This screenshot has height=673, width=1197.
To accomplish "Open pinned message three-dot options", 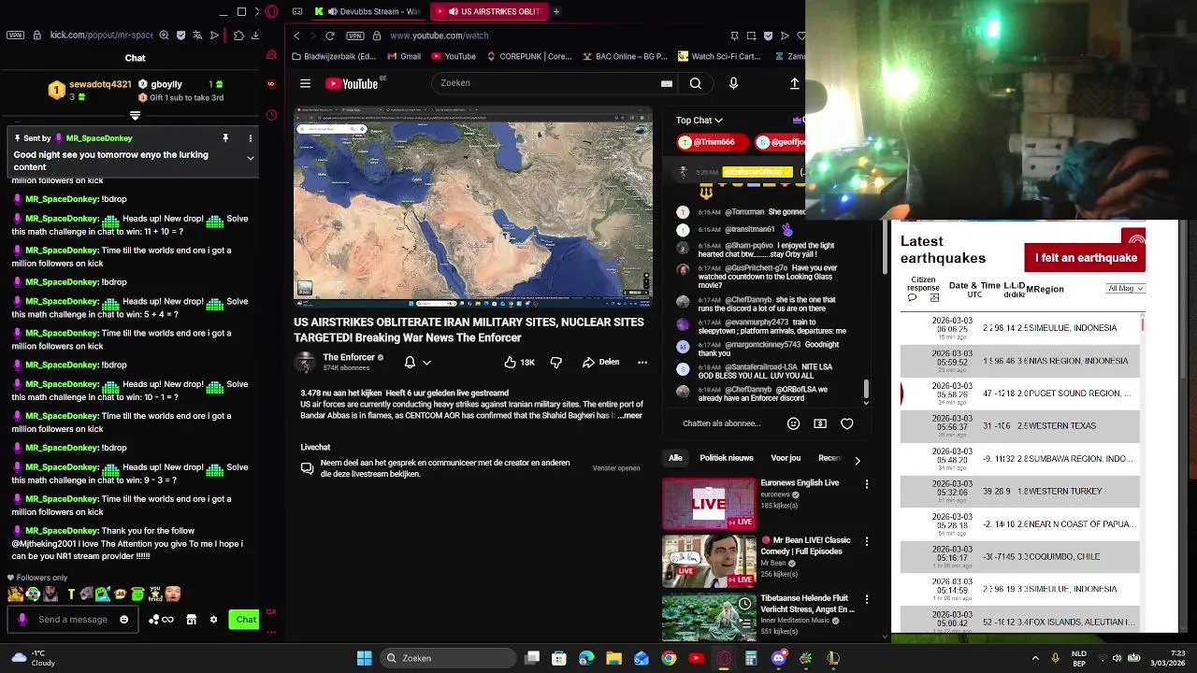I will coord(250,138).
